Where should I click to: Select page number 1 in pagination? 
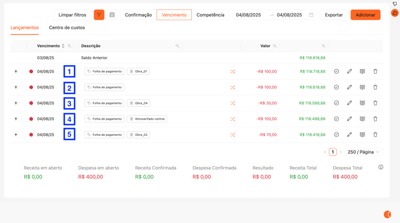tap(333, 152)
